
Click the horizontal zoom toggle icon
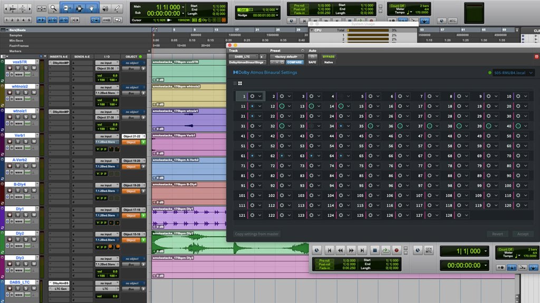41,8
